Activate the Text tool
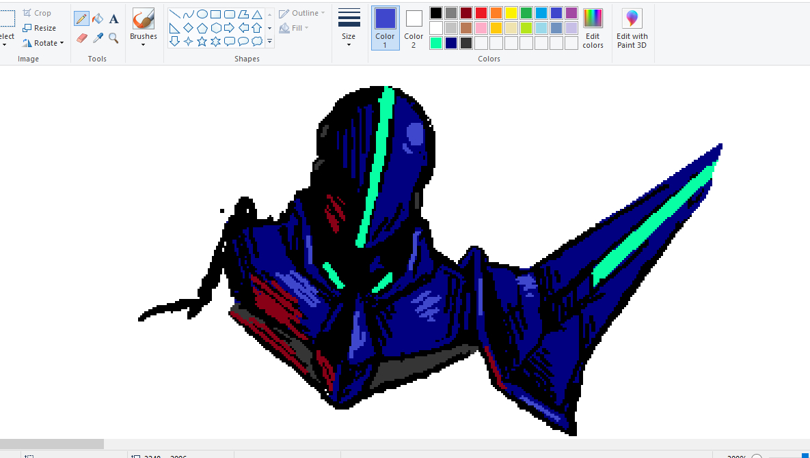 (x=113, y=18)
